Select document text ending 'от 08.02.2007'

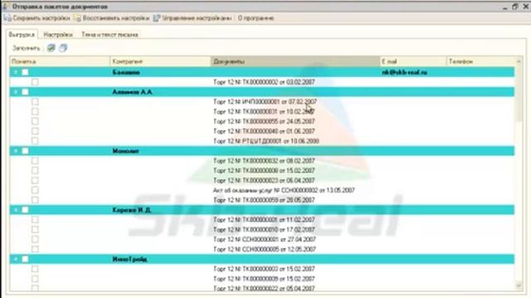[264, 161]
